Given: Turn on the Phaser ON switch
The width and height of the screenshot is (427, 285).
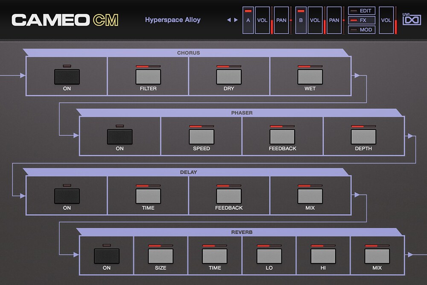Looking at the screenshot, I should [120, 137].
